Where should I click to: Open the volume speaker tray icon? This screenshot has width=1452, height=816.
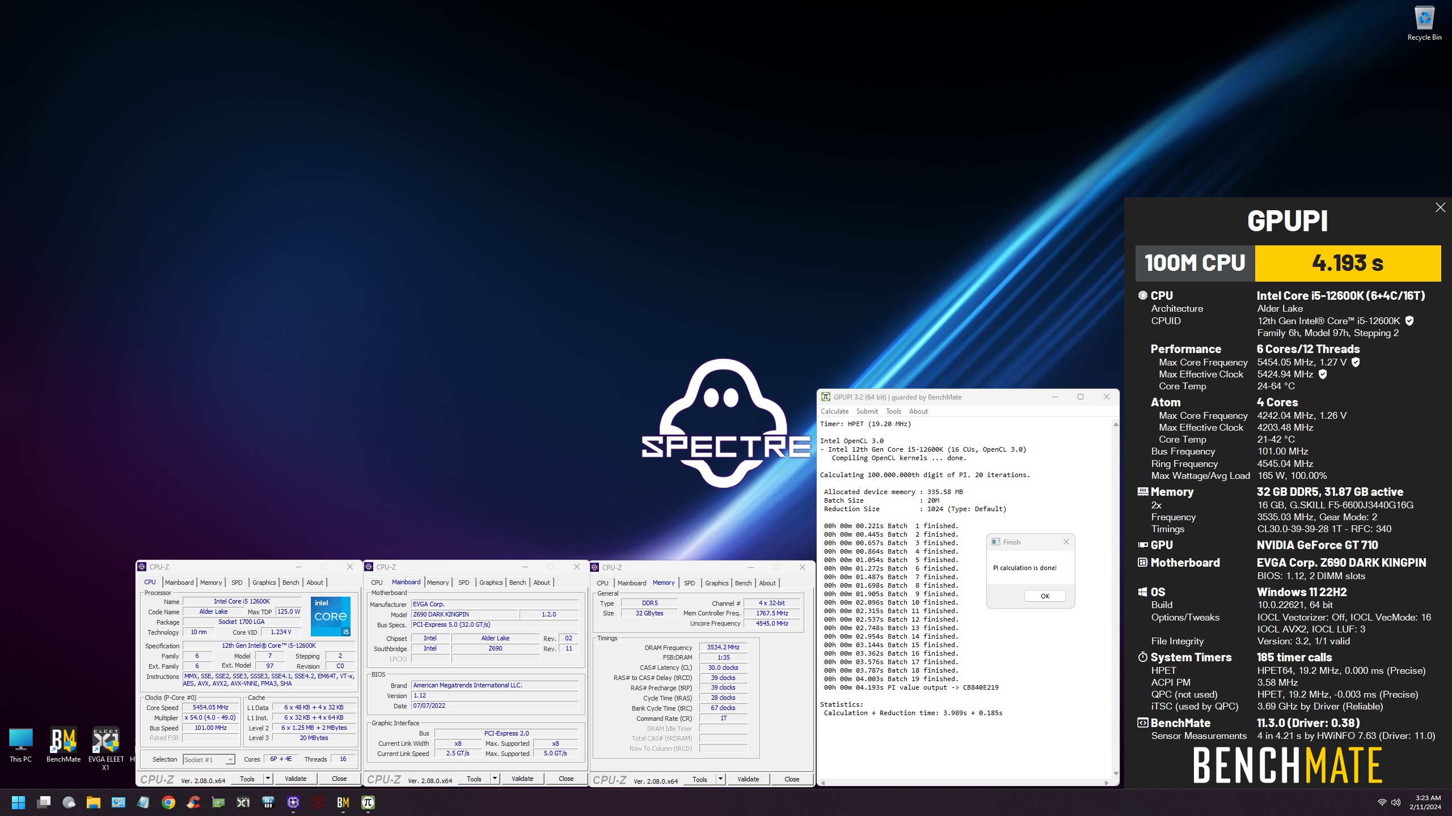(1396, 802)
